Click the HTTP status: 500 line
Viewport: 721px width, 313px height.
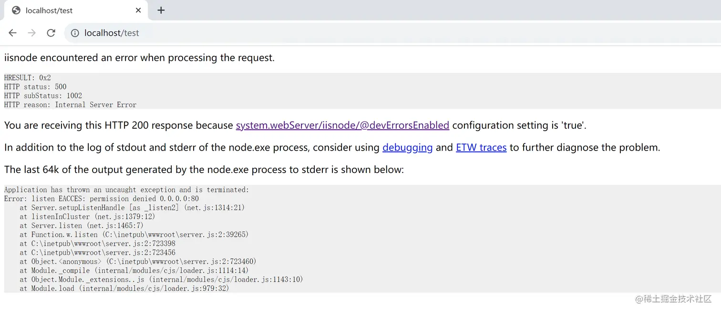35,87
